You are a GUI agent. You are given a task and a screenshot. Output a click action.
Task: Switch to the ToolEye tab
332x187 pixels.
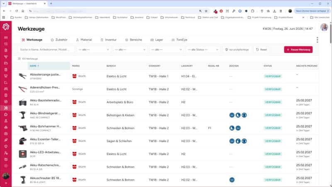pos(179,40)
